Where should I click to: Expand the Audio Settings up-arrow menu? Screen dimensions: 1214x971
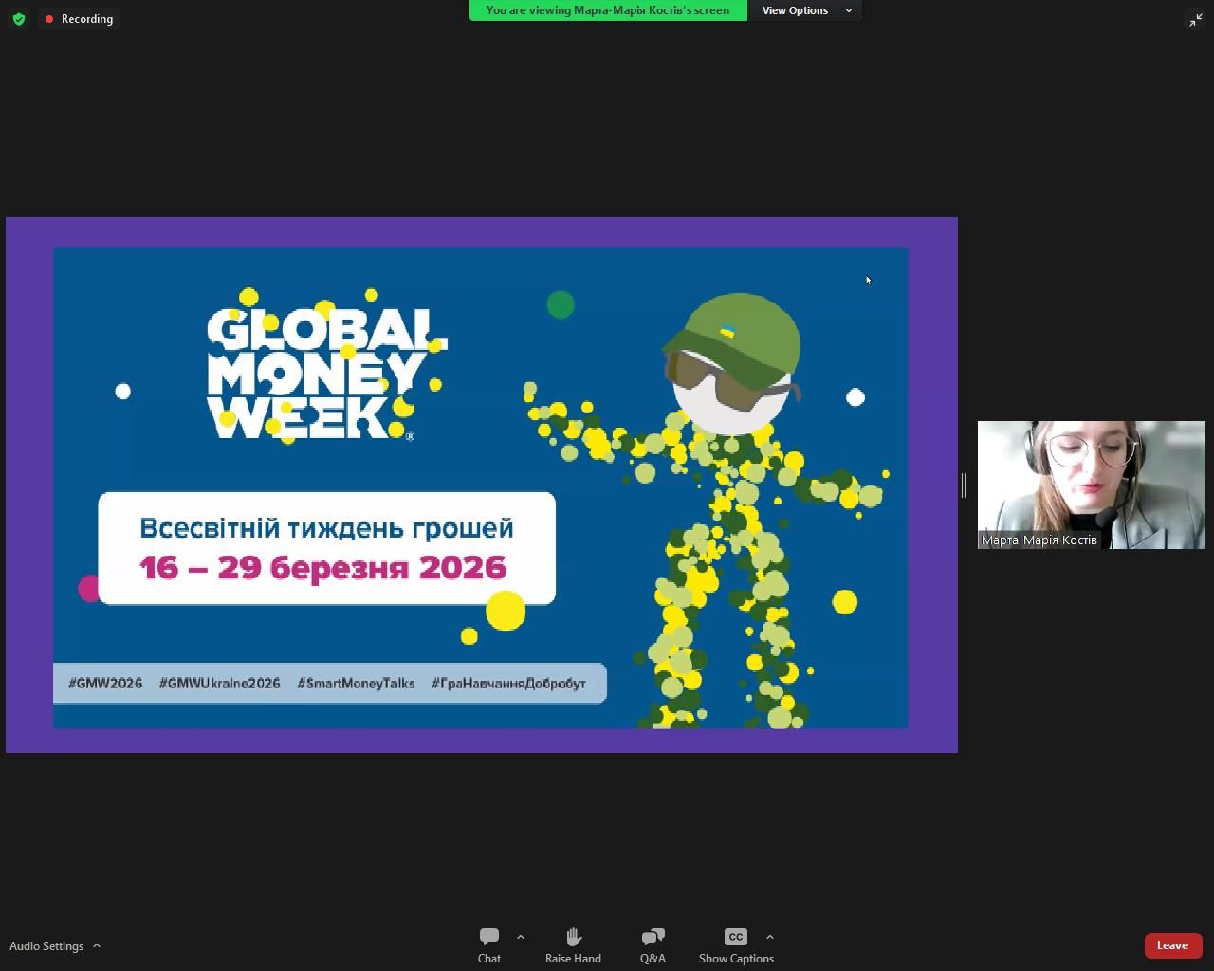pyautogui.click(x=97, y=946)
